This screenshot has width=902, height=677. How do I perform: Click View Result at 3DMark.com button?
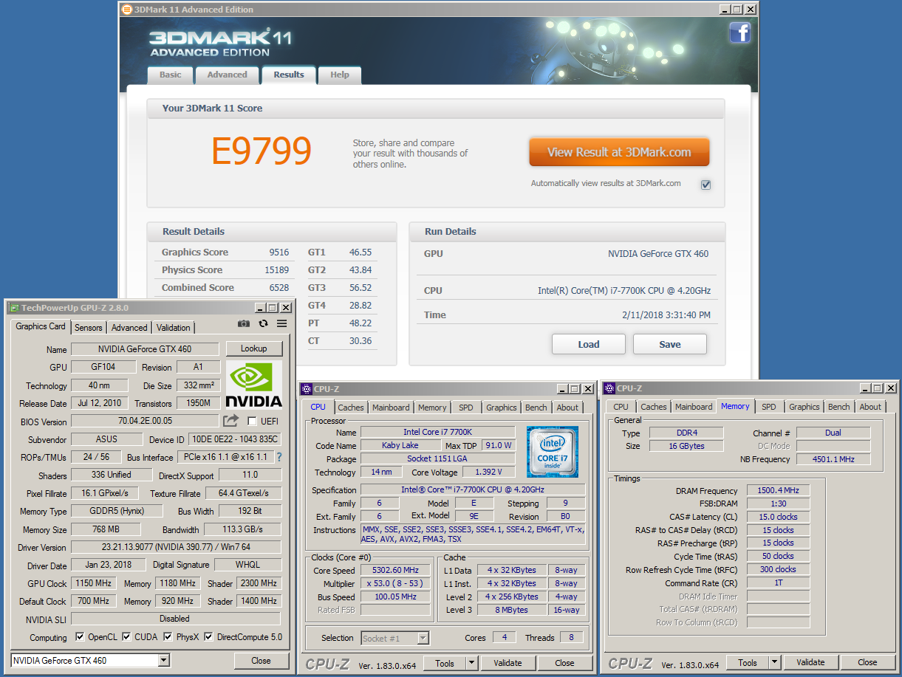619,152
